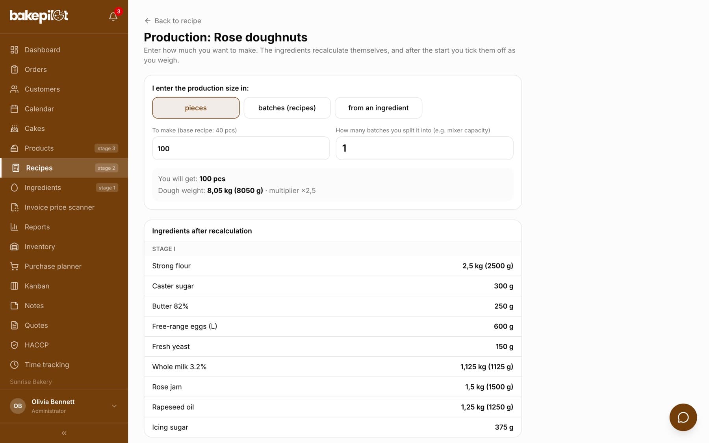709x443 pixels.
Task: Go back via Back to recipe link
Action: tap(173, 20)
